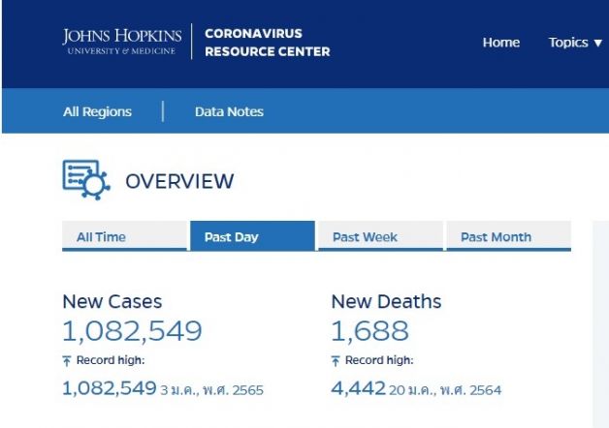Image resolution: width=609 pixels, height=428 pixels.
Task: Show the Past Month tab
Action: point(496,237)
